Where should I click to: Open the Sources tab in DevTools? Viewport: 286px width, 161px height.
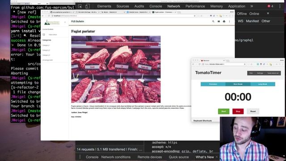click(x=122, y=6)
